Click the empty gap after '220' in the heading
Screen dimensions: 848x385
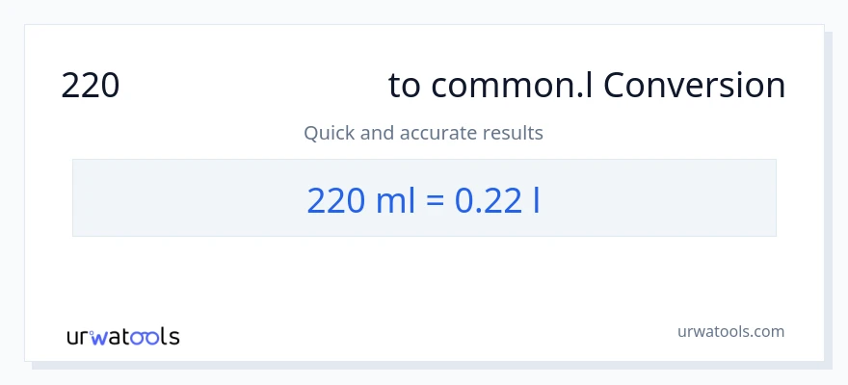[252, 86]
